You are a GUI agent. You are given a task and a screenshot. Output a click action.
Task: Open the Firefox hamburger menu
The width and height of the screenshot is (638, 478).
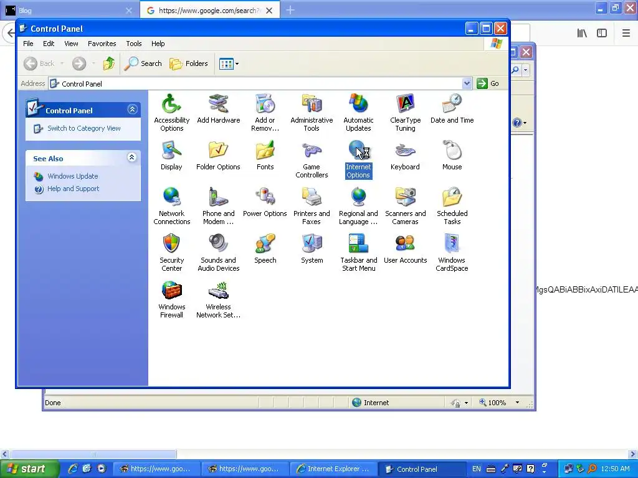click(x=626, y=33)
